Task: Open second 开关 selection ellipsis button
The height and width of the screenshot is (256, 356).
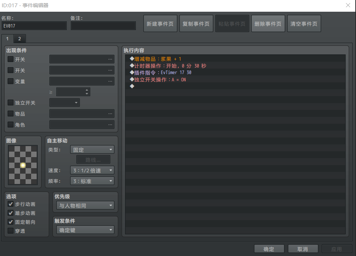Action: [x=110, y=70]
